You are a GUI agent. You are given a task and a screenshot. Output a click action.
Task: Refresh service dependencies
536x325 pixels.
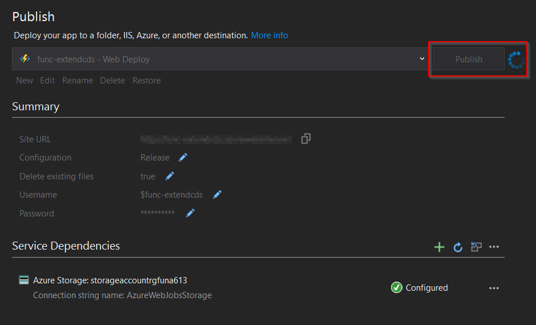point(458,247)
